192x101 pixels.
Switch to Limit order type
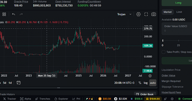coord(179,12)
